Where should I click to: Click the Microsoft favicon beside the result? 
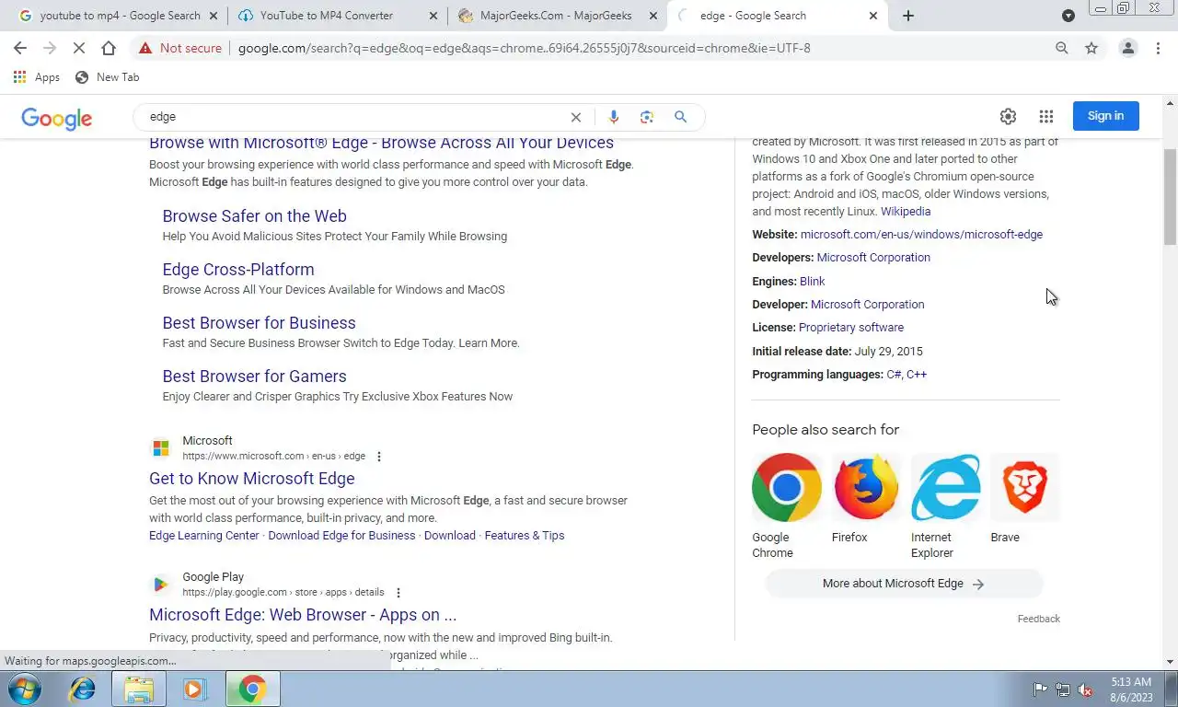click(x=161, y=448)
